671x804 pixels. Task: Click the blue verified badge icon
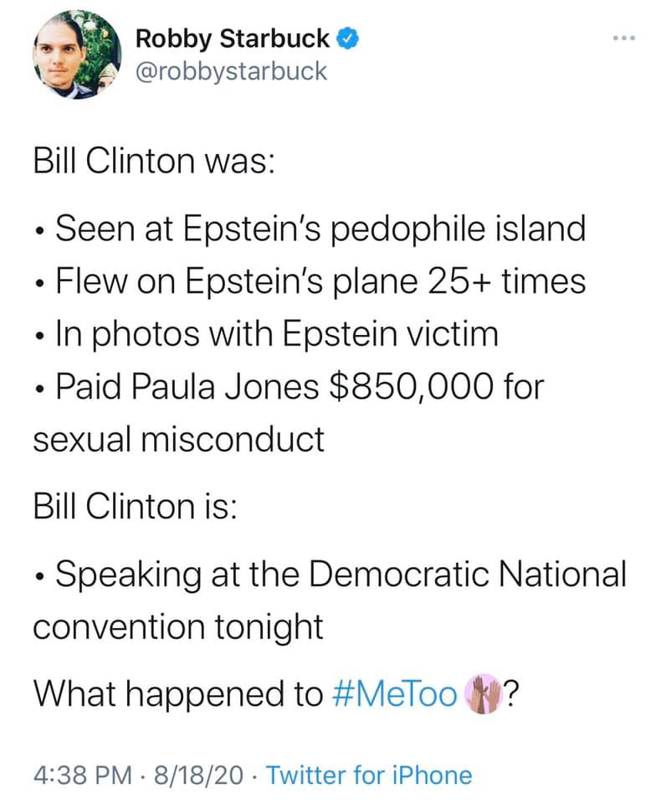[x=348, y=38]
